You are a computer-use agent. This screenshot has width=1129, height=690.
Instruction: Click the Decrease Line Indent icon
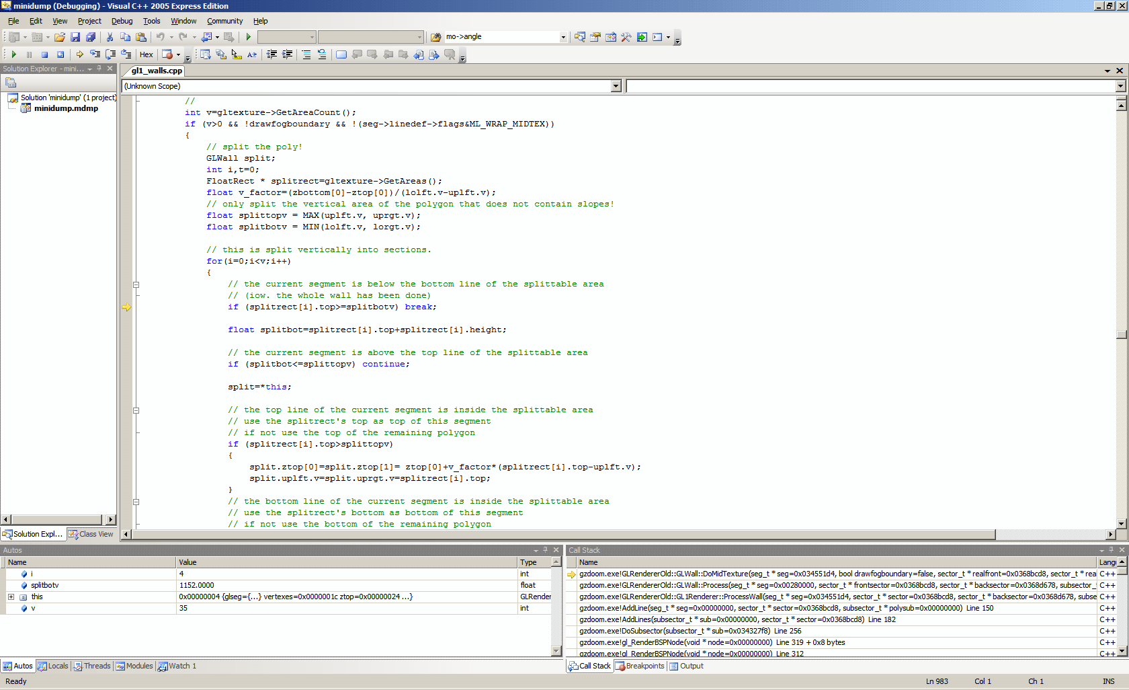[x=272, y=54]
